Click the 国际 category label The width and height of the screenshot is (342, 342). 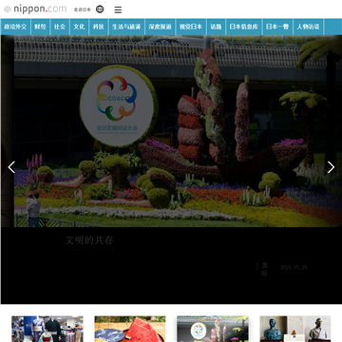[x=264, y=269]
